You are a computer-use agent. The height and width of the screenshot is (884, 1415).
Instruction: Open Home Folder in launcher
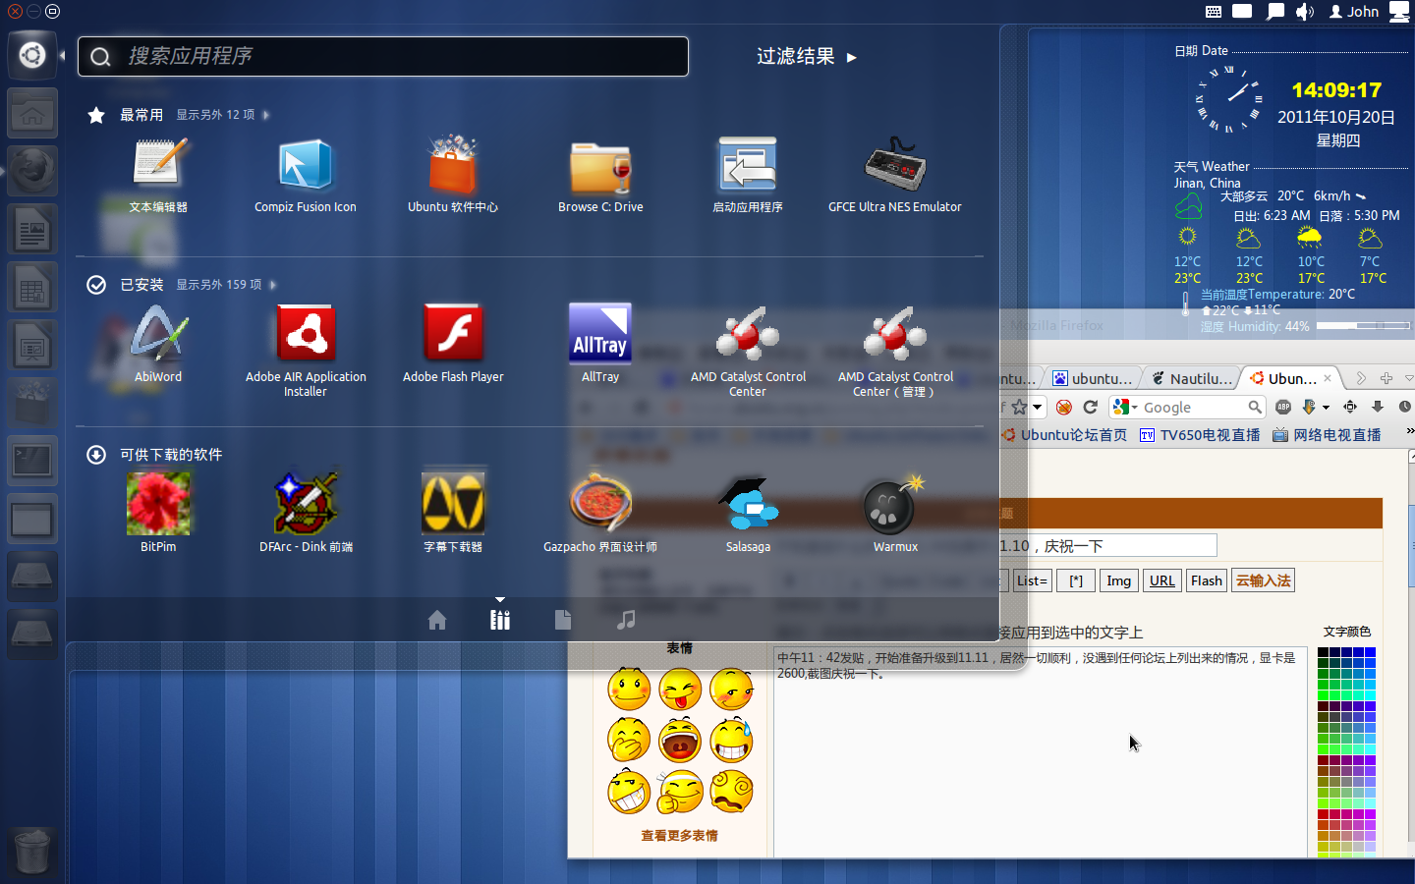pyautogui.click(x=32, y=114)
